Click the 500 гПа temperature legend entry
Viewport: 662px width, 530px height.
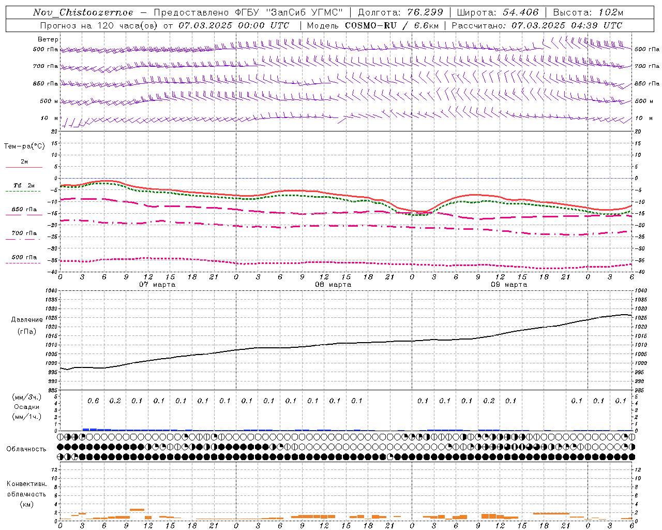pyautogui.click(x=24, y=257)
